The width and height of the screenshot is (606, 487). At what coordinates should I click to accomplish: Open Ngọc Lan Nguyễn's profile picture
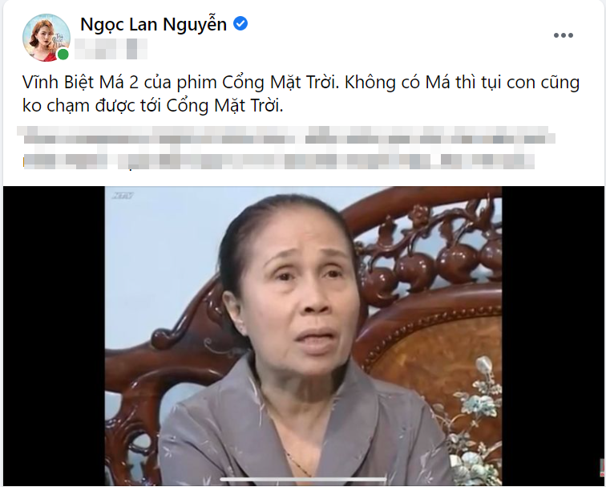click(x=46, y=38)
